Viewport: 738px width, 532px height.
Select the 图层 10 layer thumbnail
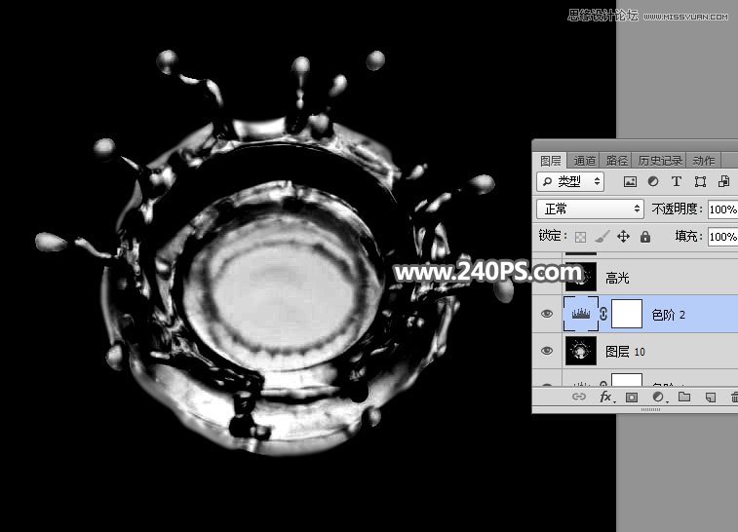(x=581, y=351)
